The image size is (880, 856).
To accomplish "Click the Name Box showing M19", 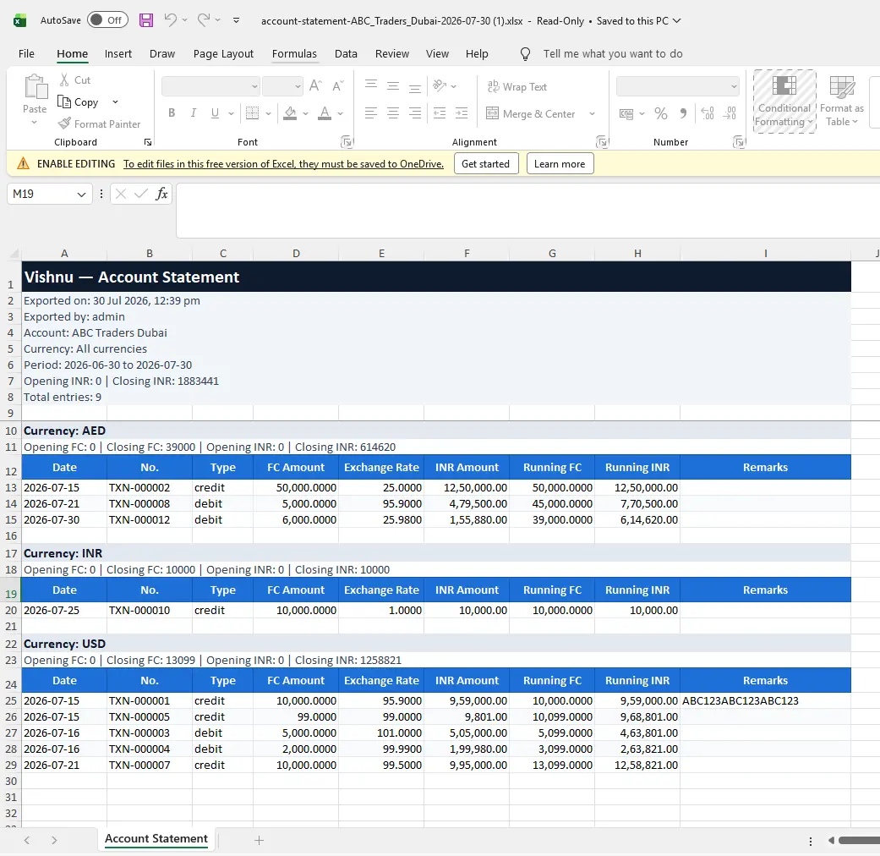I will click(49, 194).
